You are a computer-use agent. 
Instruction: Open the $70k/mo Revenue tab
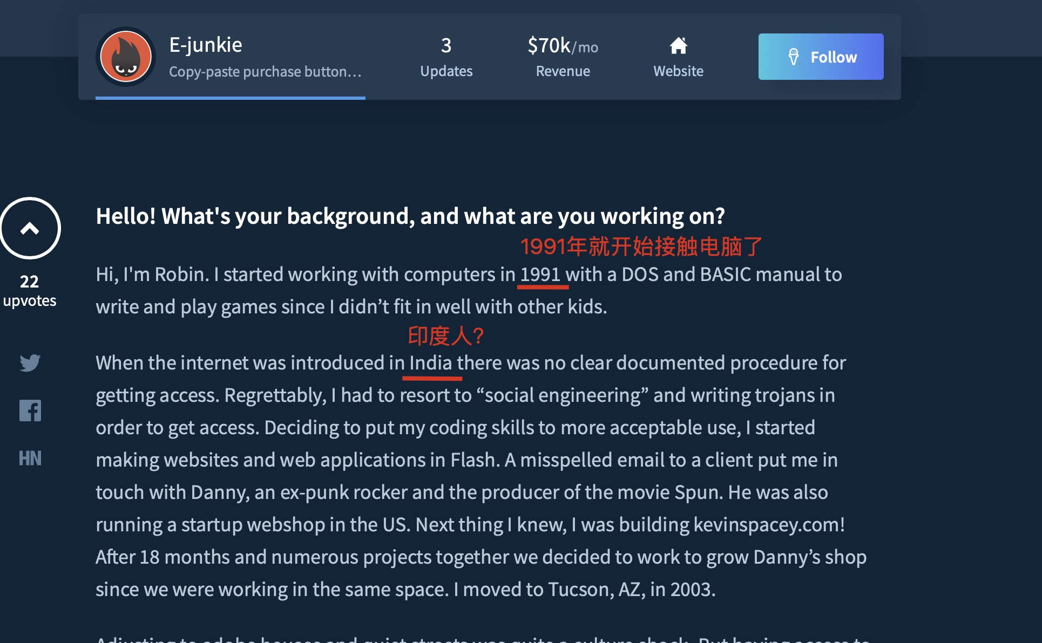pyautogui.click(x=563, y=57)
